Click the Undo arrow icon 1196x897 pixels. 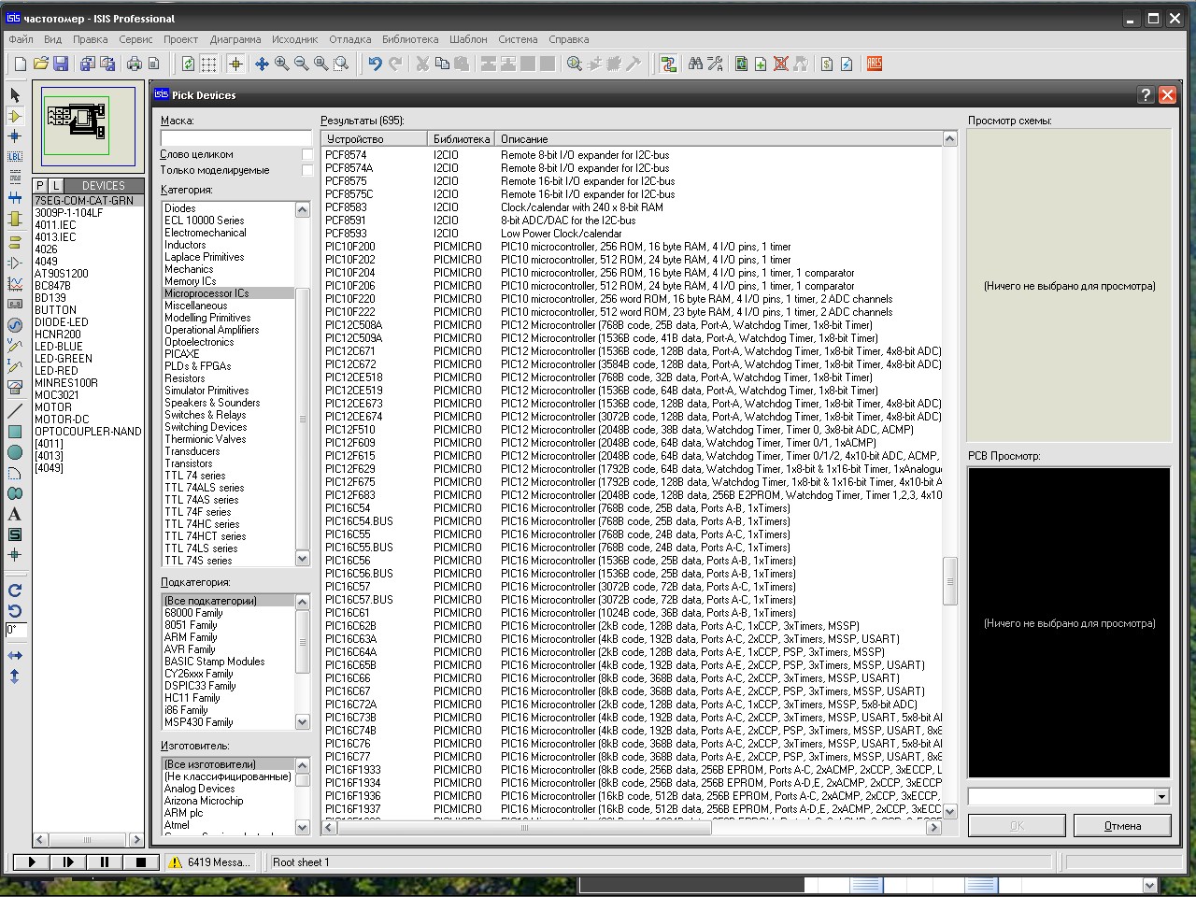(x=375, y=64)
